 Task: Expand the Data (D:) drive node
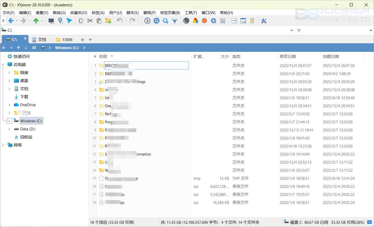pyautogui.click(x=10, y=129)
